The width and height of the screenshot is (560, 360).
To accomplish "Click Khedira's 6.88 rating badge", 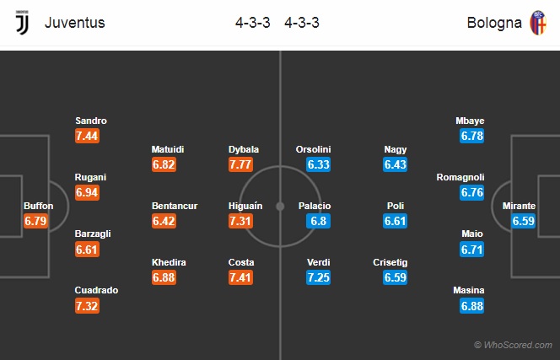I will (164, 277).
